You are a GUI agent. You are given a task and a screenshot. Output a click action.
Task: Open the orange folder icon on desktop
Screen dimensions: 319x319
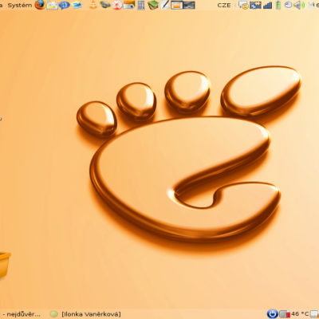[5, 265]
